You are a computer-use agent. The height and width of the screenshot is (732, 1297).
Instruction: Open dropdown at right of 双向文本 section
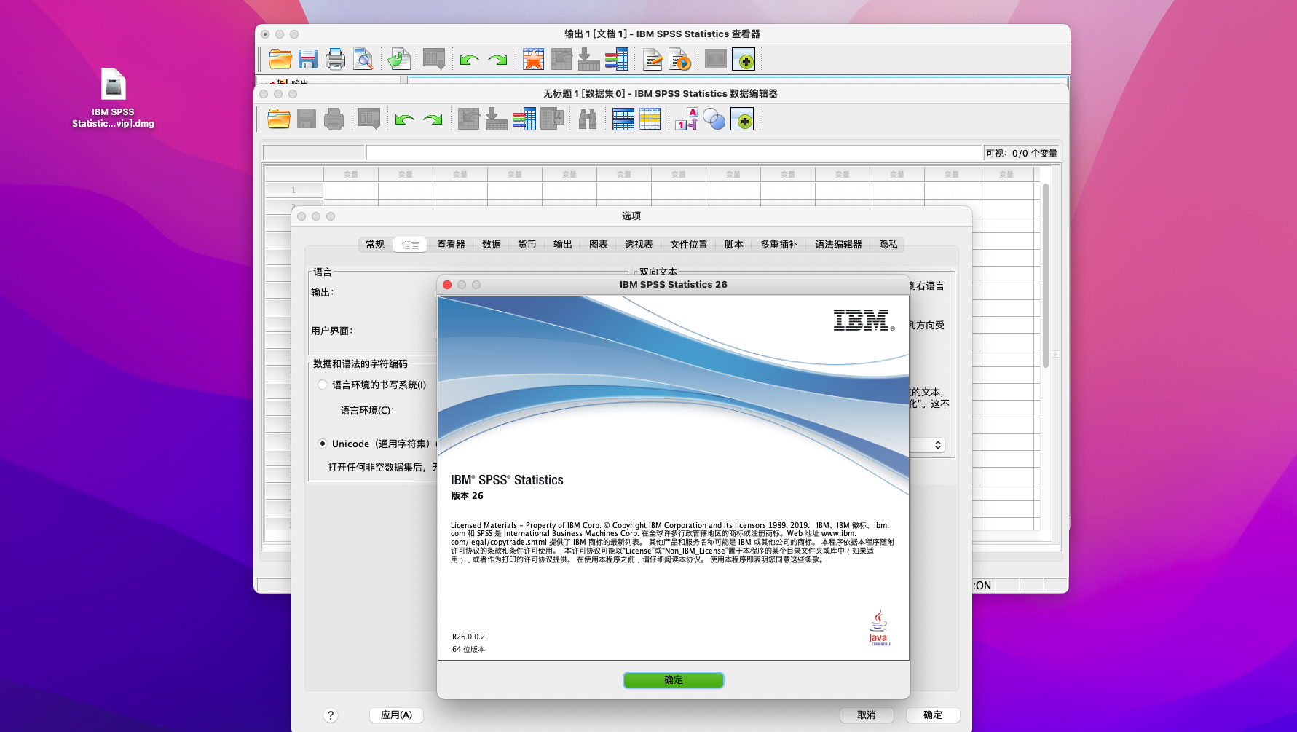[x=937, y=445]
